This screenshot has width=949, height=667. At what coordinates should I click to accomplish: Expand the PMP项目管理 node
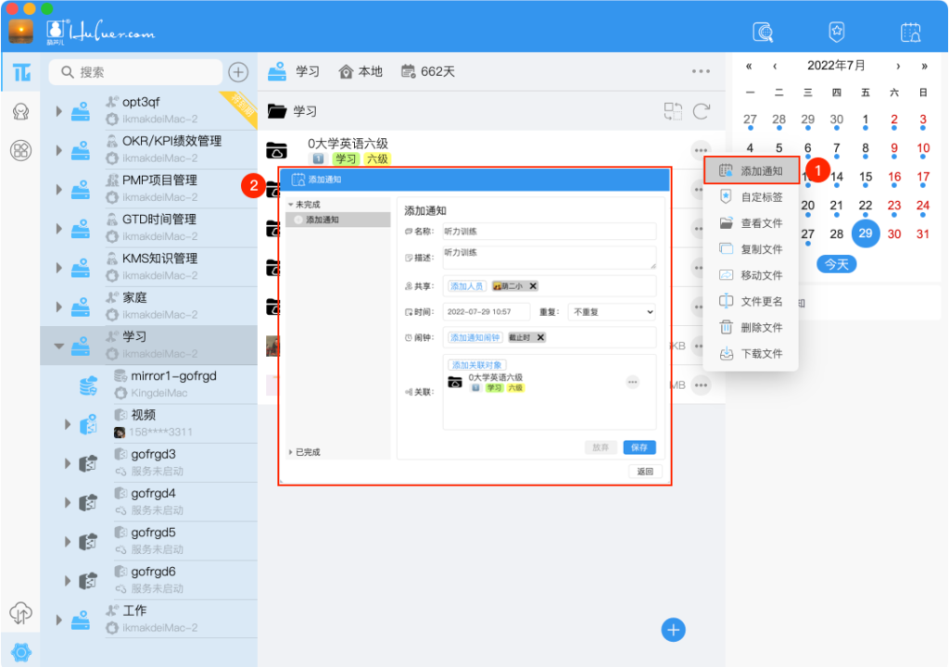[x=58, y=190]
